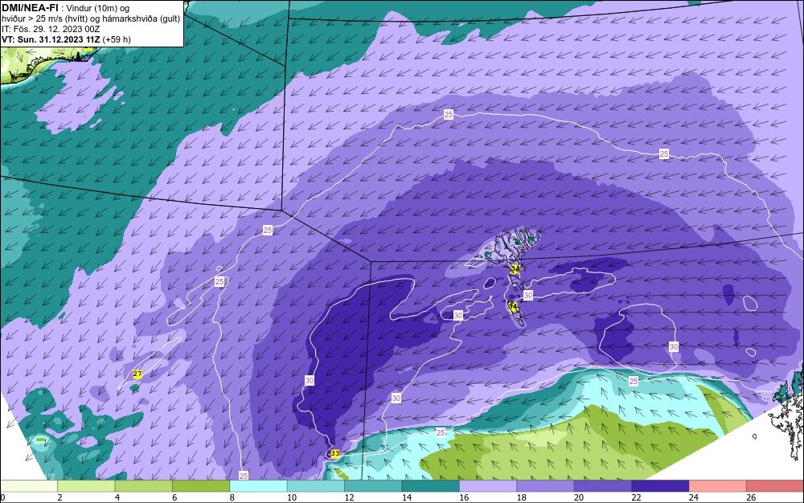Click the legend tick label "6"
804x503 pixels.
(174, 497)
